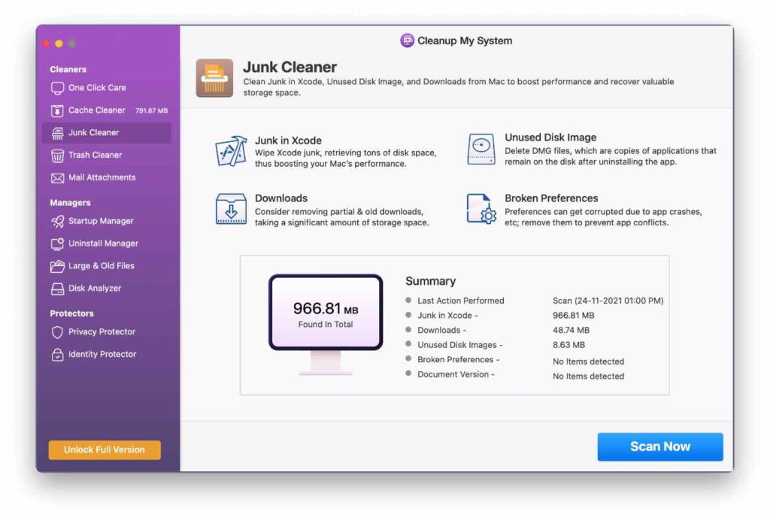Click the Document Version summary label
The image size is (770, 520).
pos(456,374)
